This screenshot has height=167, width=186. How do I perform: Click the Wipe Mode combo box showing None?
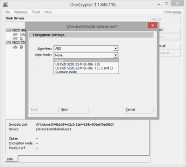pyautogui.click(x=86, y=55)
